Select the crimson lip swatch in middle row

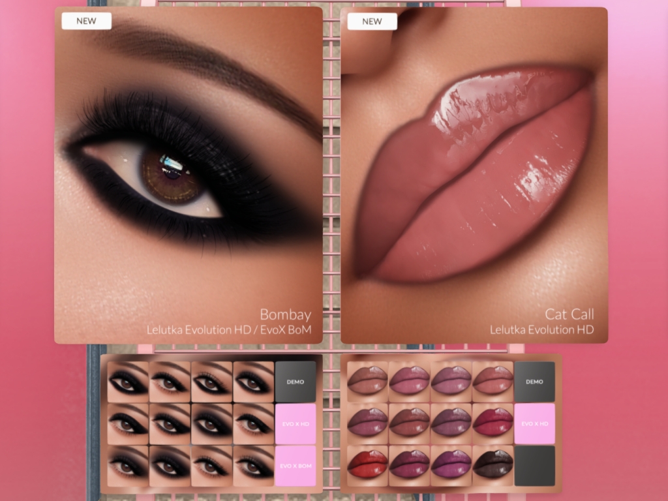tap(493, 423)
